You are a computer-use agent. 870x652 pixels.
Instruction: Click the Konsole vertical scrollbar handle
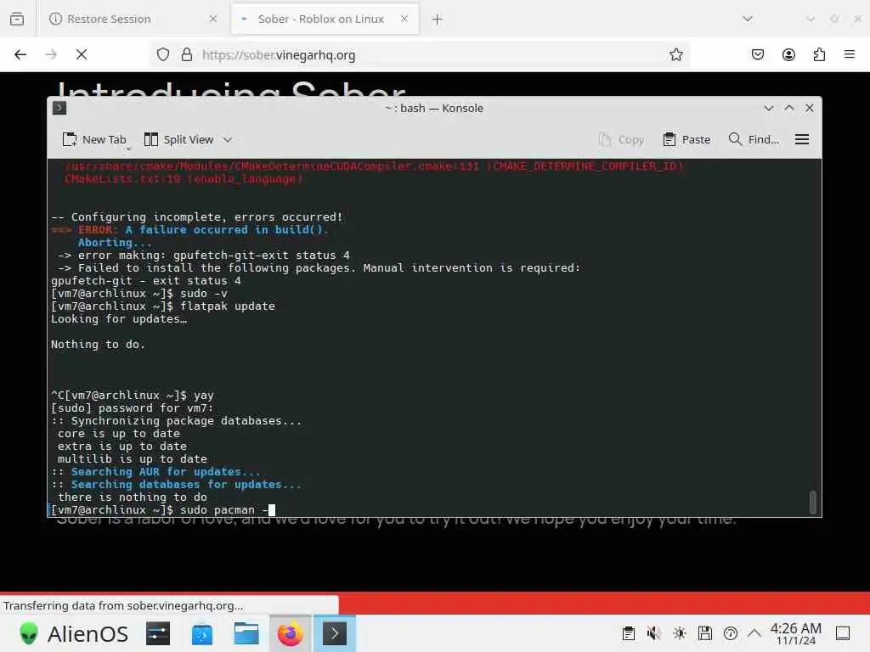tap(813, 503)
